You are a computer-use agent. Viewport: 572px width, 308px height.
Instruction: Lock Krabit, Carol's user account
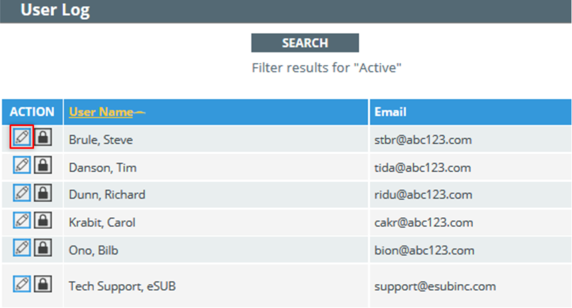click(x=43, y=220)
